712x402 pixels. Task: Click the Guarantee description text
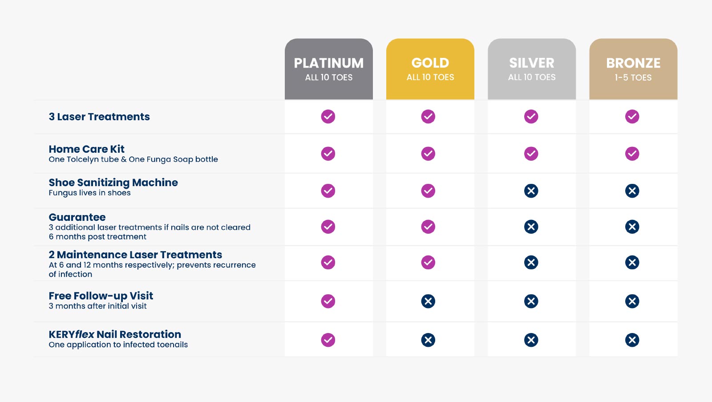[x=150, y=232]
